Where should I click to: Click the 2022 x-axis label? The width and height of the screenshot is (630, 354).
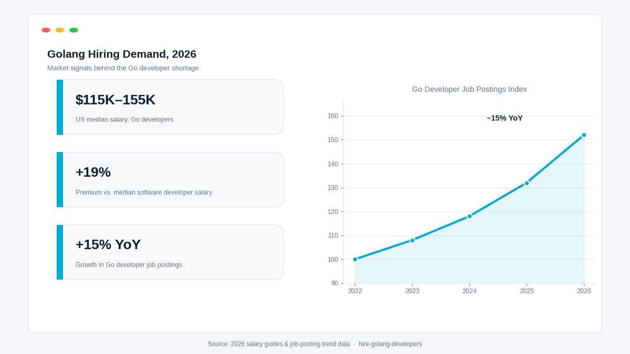355,291
